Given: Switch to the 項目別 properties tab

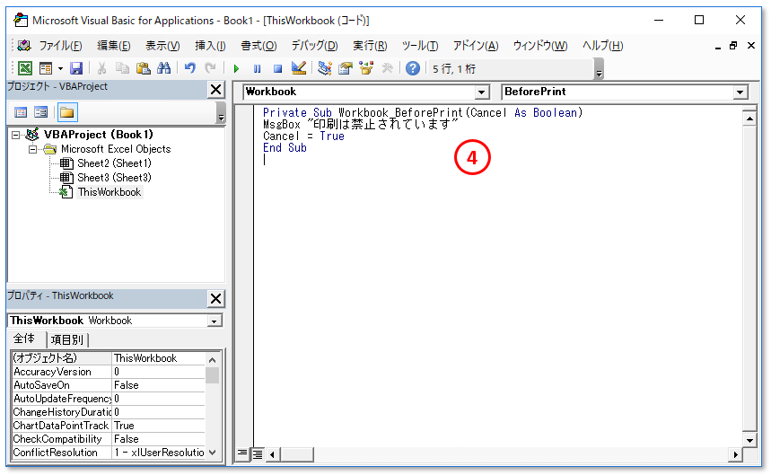Looking at the screenshot, I should pyautogui.click(x=67, y=339).
